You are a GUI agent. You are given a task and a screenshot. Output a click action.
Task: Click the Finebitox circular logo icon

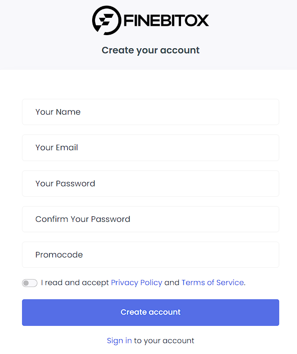107,21
